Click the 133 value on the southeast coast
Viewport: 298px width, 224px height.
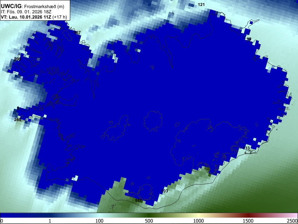click(x=246, y=148)
